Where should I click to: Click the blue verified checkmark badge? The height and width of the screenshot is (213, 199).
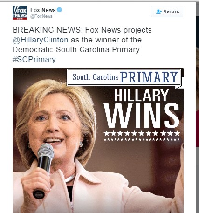59,10
